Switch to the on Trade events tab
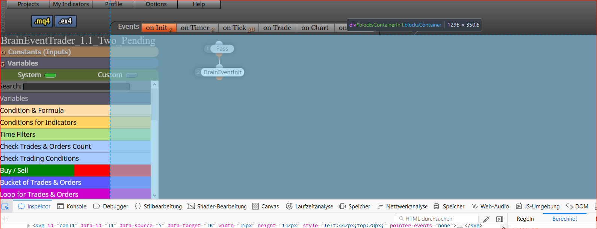597x229 pixels. click(x=277, y=28)
